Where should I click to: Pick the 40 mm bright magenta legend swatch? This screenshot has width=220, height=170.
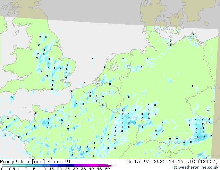(94, 165)
